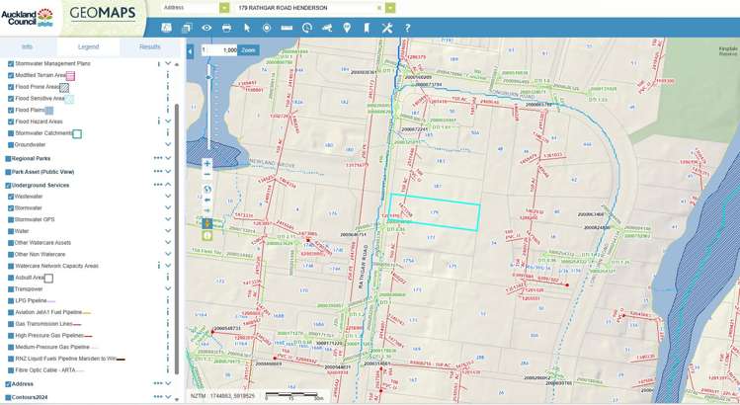This screenshot has width=740, height=405.
Task: Click the circular target toolbar icon
Action: (x=267, y=28)
